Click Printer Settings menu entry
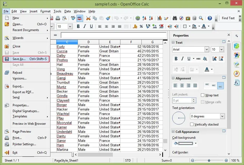This screenshot has width=244, height=165. pyautogui.click(x=24, y=144)
